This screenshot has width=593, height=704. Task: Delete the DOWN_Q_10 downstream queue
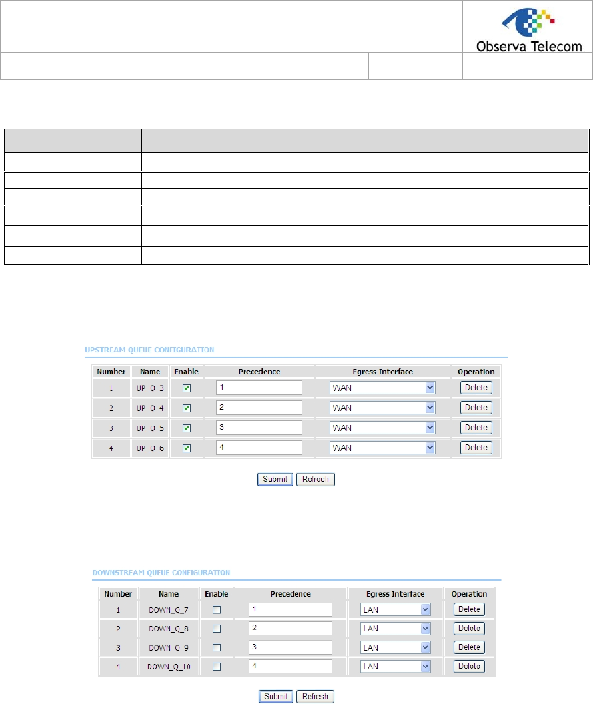click(x=470, y=666)
